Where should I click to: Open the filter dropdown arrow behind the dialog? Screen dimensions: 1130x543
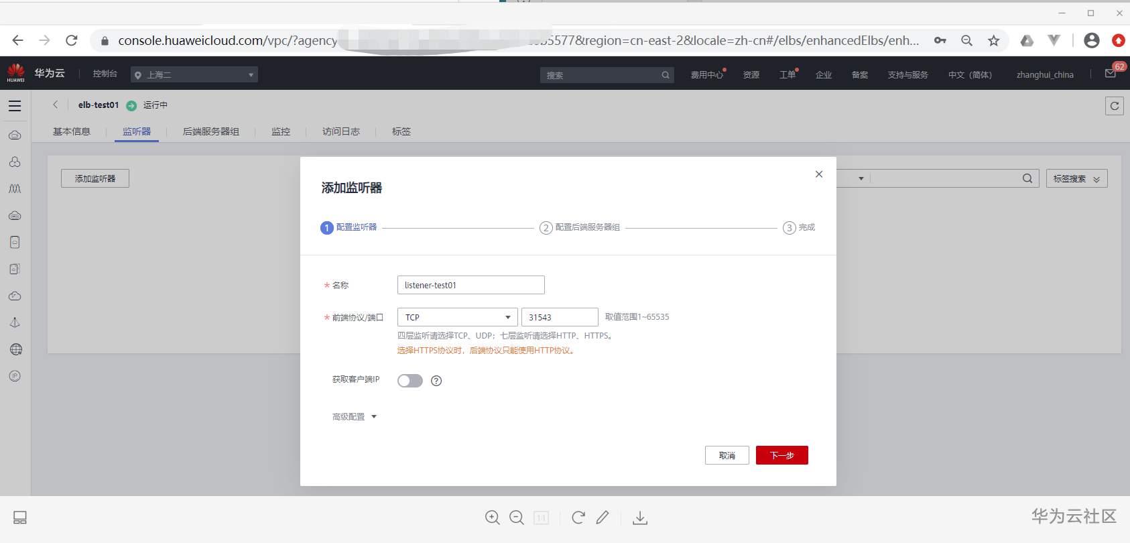coord(861,178)
